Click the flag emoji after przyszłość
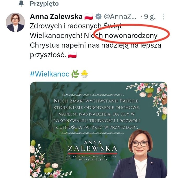Image resolution: width=173 pixels, height=178 pixels. (x=72, y=55)
